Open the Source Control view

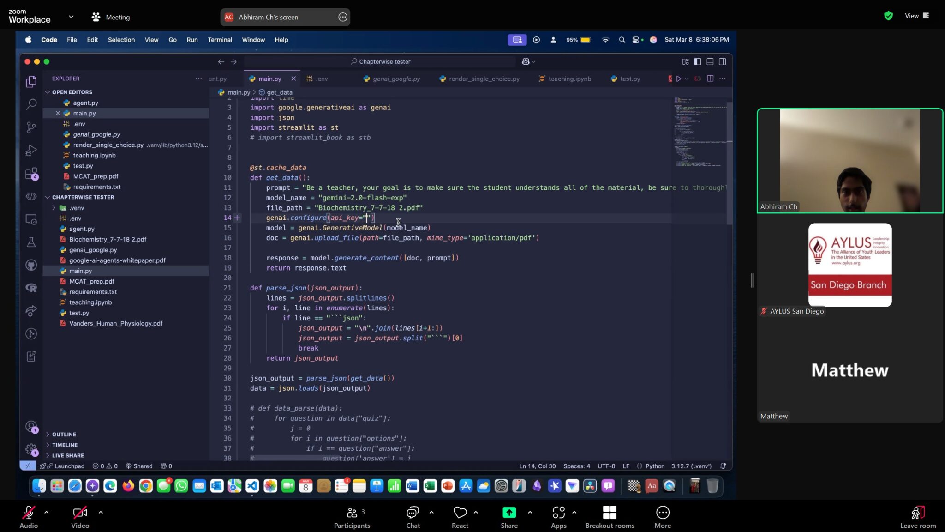(31, 127)
